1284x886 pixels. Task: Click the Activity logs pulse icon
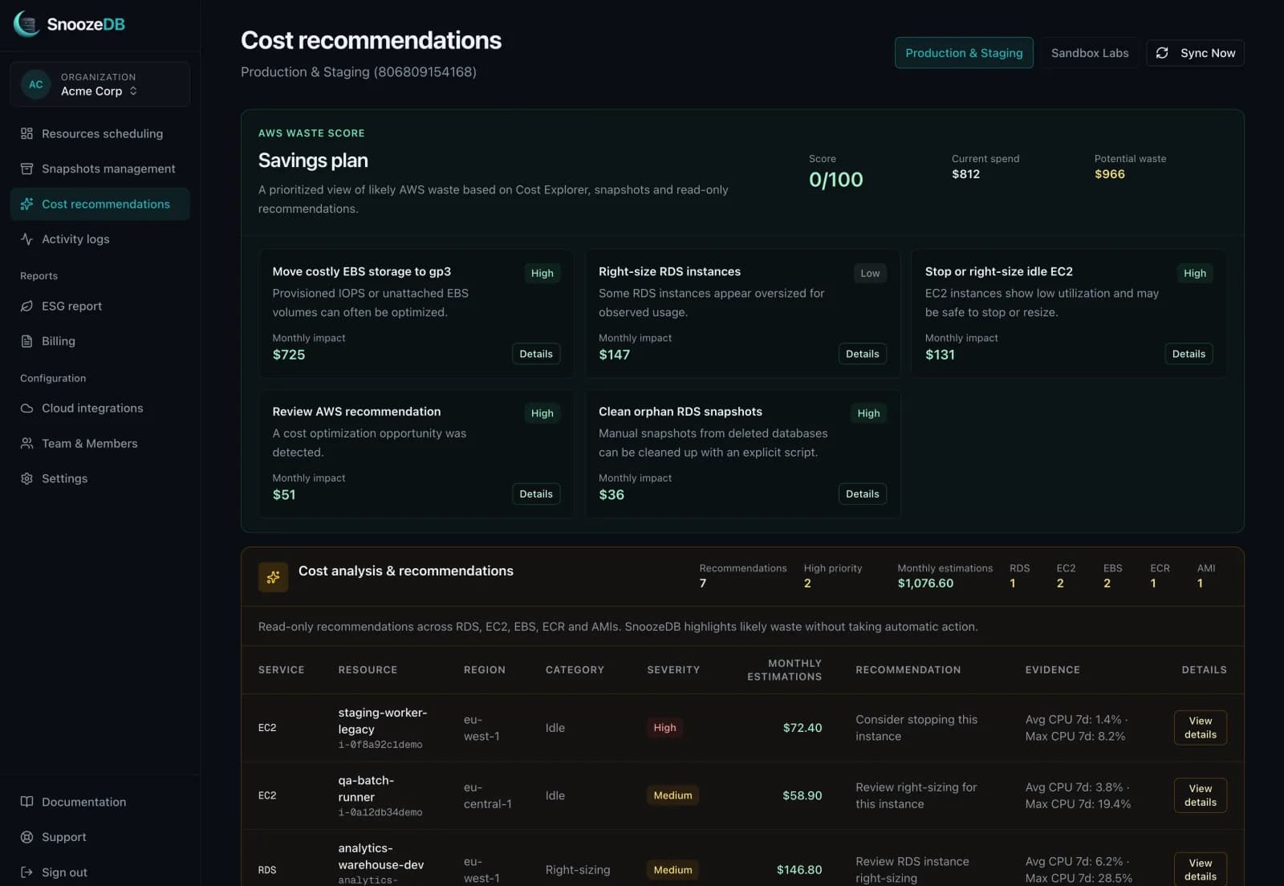pos(26,239)
